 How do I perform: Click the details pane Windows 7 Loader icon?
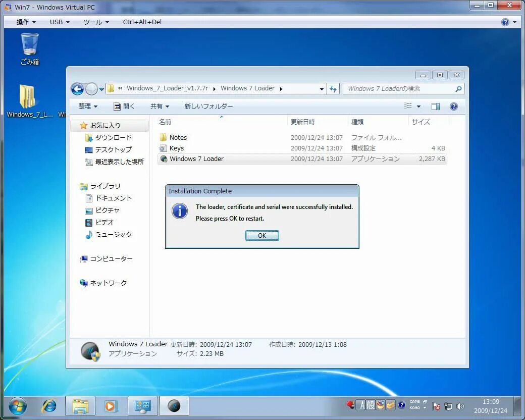click(x=90, y=351)
